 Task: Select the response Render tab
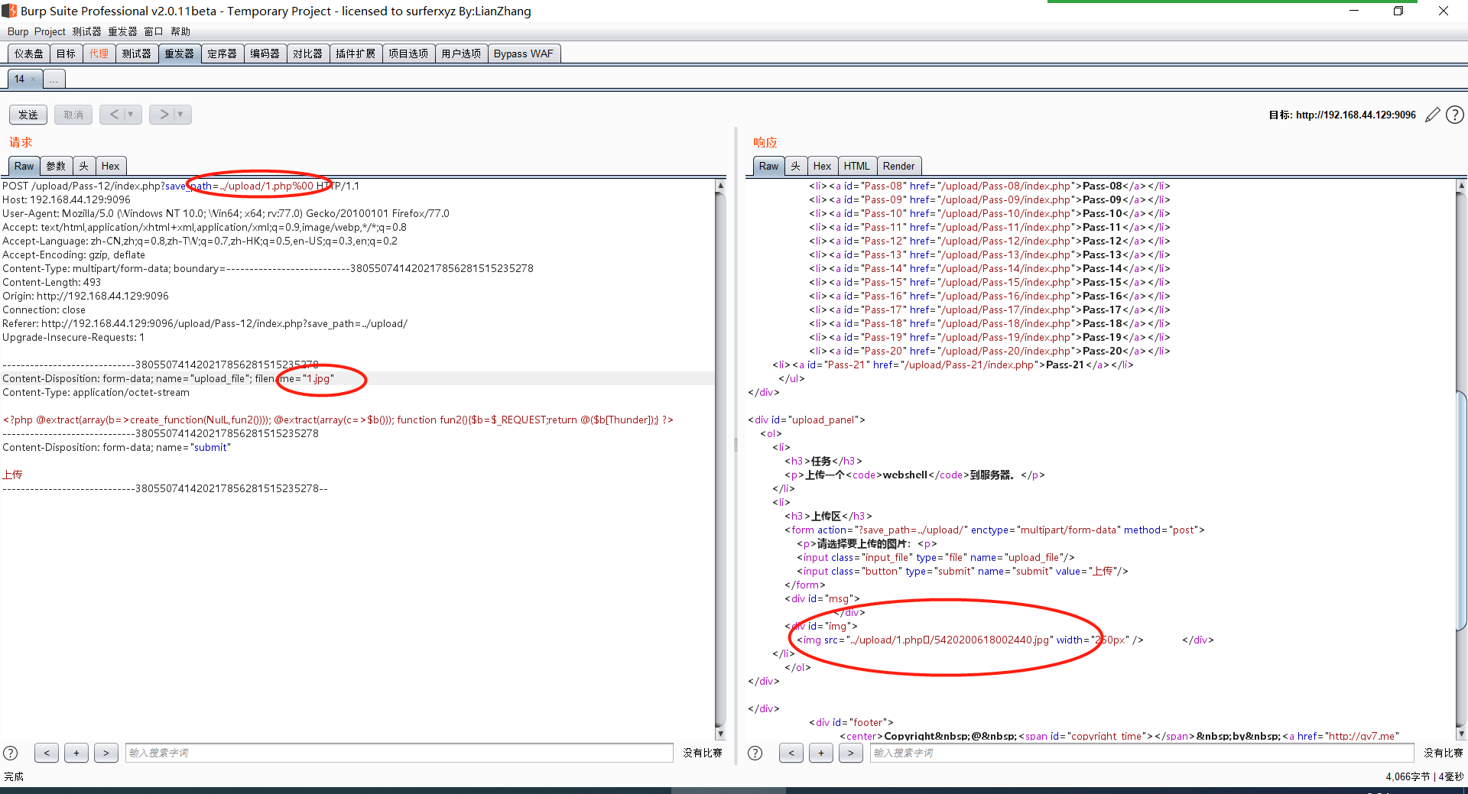click(898, 166)
